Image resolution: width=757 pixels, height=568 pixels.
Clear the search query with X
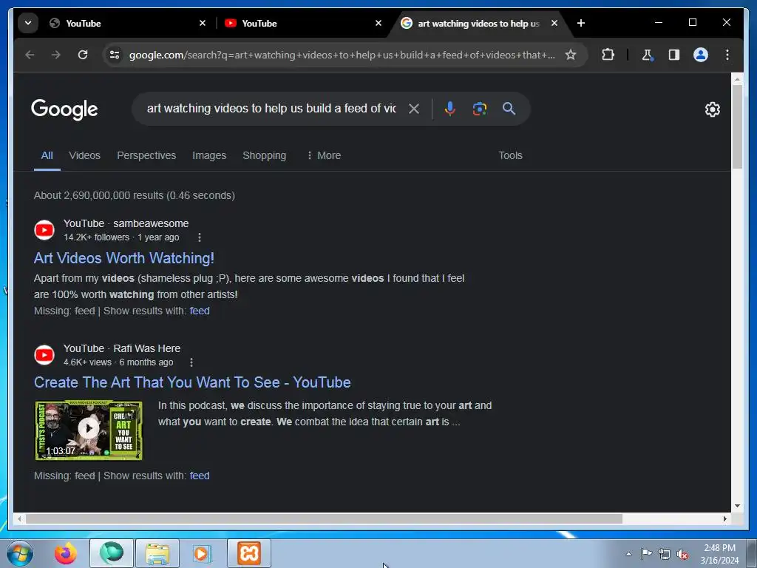[414, 109]
